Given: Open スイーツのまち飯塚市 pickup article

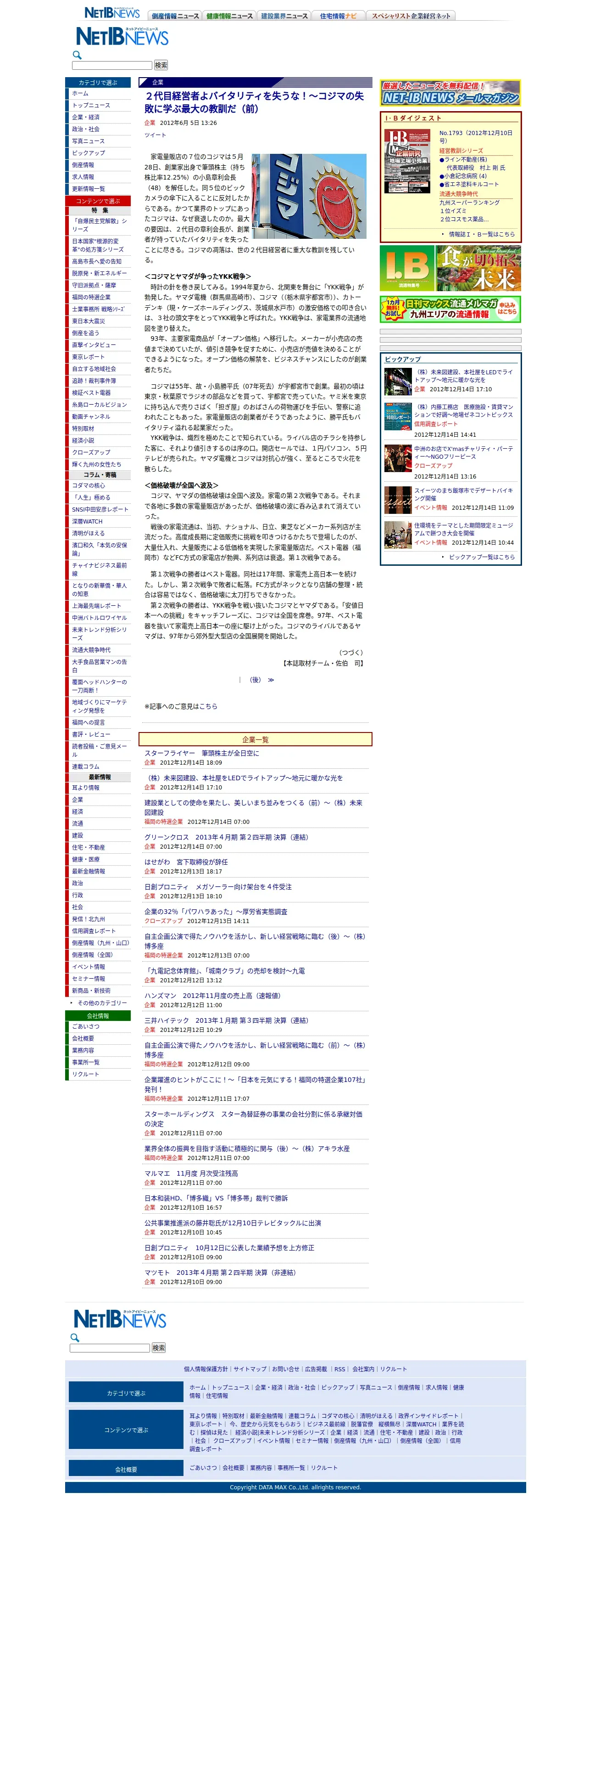Looking at the screenshot, I should tap(463, 495).
